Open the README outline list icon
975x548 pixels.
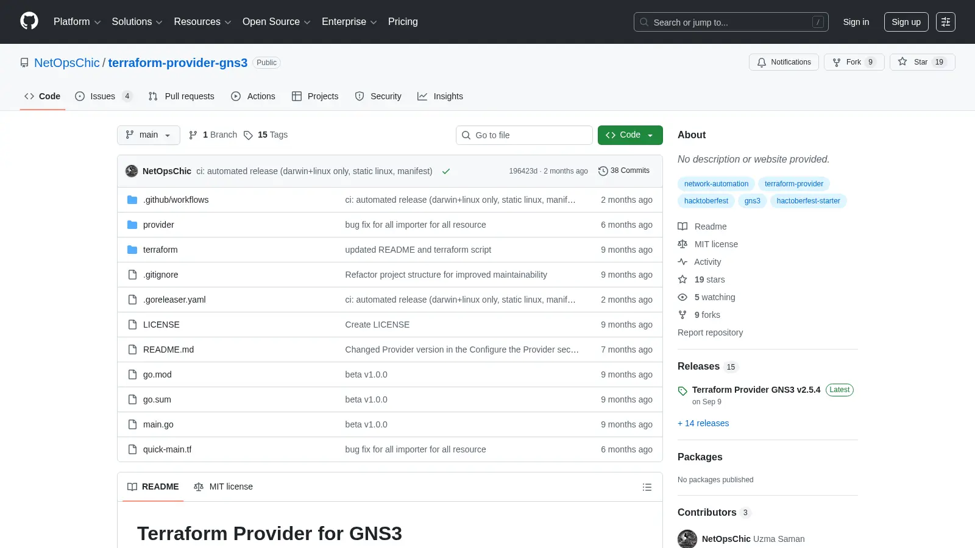647,487
